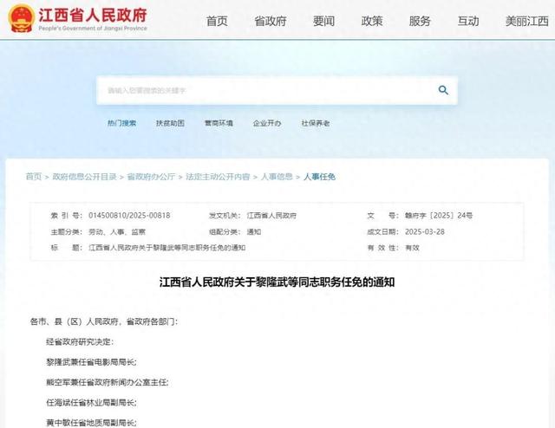Screen dimensions: 555x428
Task: Click 人事信息 in the breadcrumb
Action: click(x=273, y=176)
